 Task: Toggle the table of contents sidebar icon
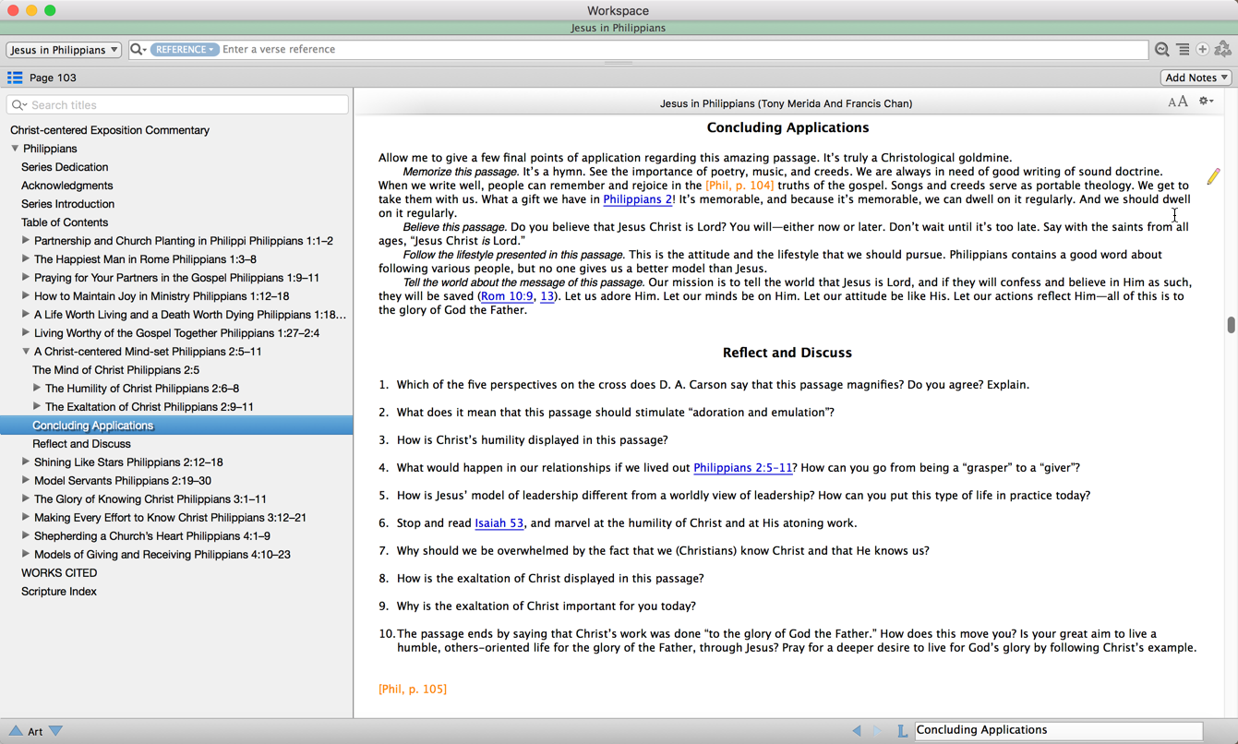click(x=15, y=78)
